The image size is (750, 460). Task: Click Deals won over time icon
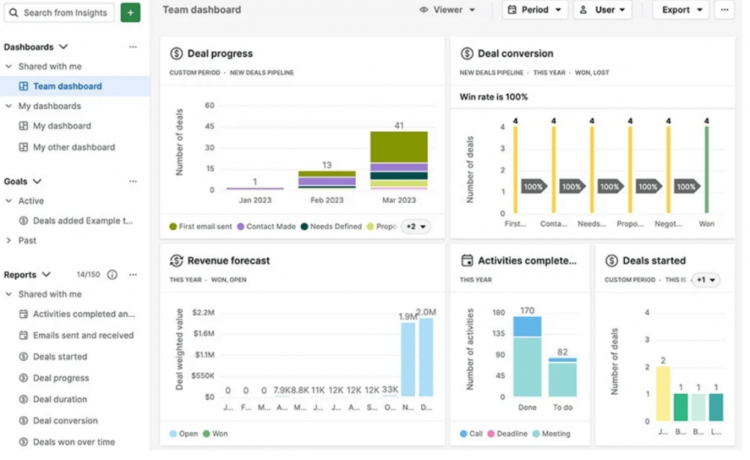tap(23, 442)
